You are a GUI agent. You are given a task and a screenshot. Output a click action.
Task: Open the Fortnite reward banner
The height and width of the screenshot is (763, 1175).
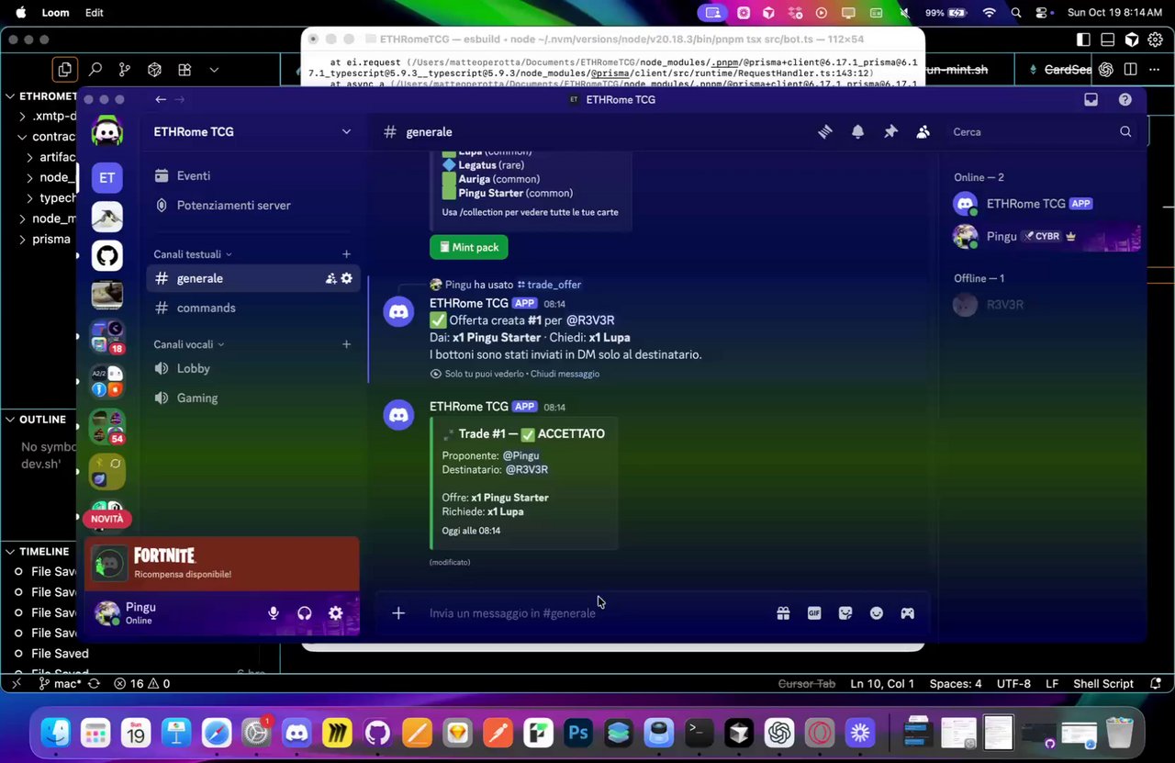221,564
